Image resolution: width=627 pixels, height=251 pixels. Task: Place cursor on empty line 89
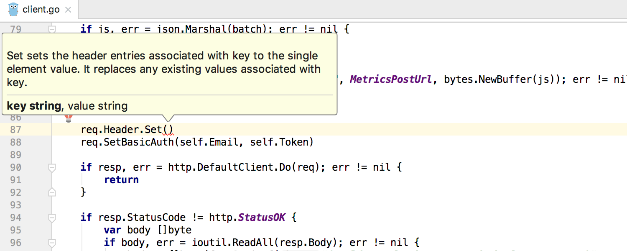click(339, 155)
